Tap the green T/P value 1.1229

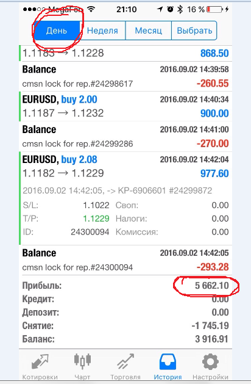point(96,219)
